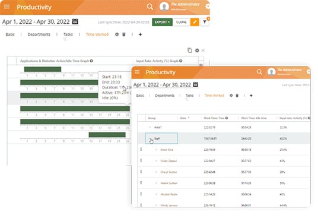Open the green EXPORT dropdown
The image size is (318, 218).
tap(162, 22)
